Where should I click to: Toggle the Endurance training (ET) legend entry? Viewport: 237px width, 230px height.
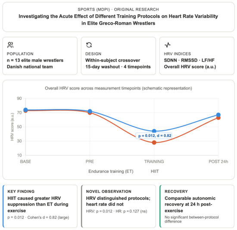(111, 171)
